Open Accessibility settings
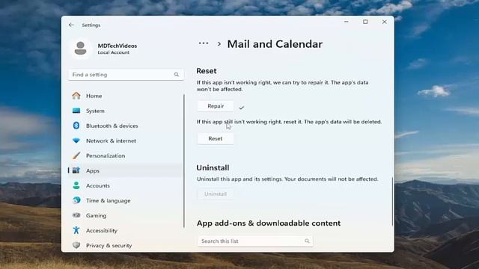The height and width of the screenshot is (269, 479). (x=126, y=230)
